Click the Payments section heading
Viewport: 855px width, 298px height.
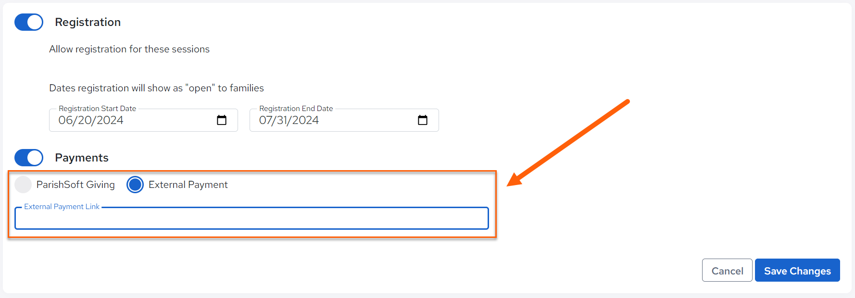click(x=82, y=158)
